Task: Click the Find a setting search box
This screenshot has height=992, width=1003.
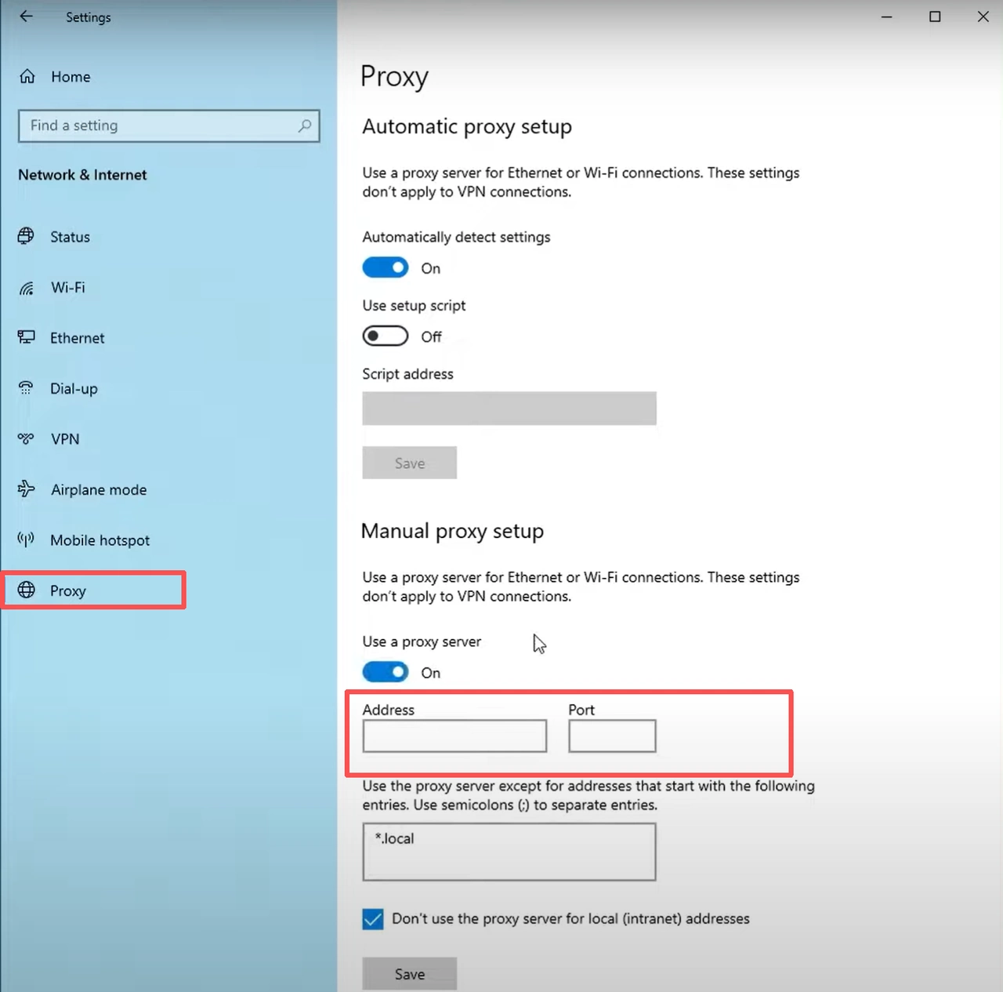Action: tap(168, 125)
